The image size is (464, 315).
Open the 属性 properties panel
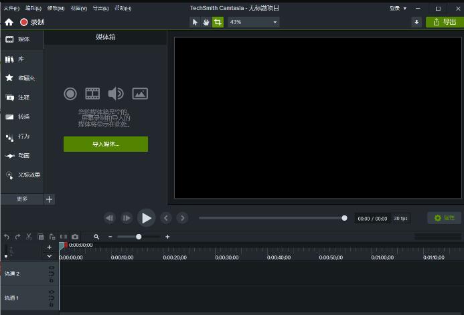point(444,218)
